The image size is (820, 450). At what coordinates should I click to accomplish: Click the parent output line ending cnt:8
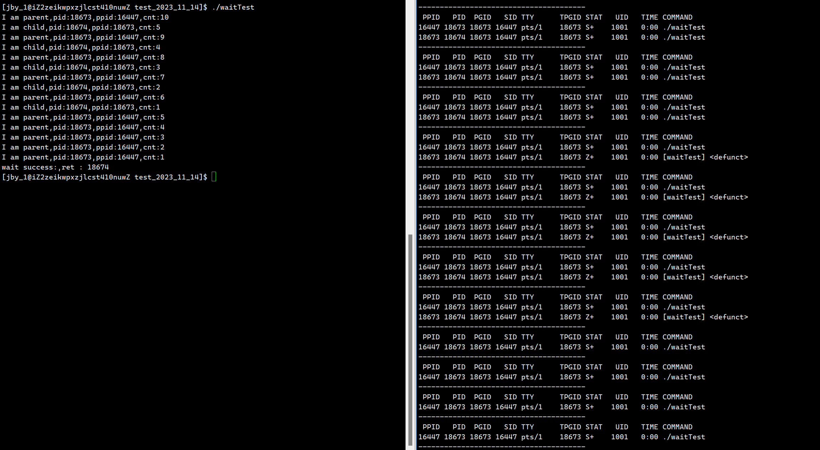[83, 57]
